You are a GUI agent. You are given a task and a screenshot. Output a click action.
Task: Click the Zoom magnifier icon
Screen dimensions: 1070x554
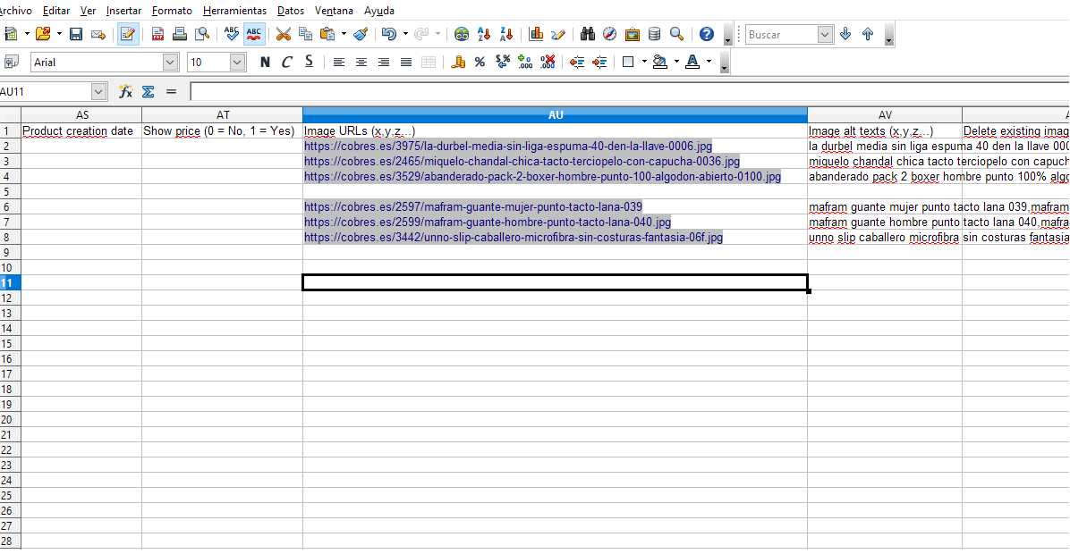(x=677, y=34)
